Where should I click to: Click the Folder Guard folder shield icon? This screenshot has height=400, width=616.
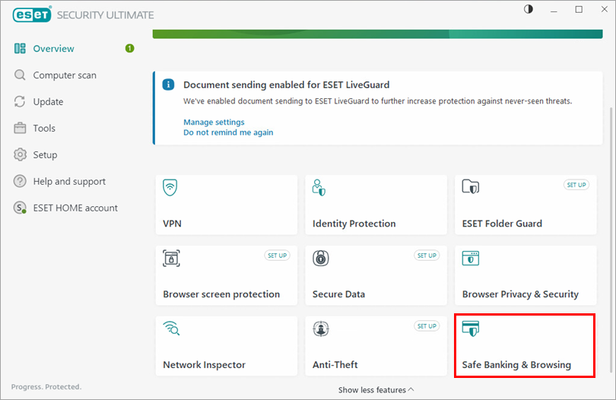(471, 186)
